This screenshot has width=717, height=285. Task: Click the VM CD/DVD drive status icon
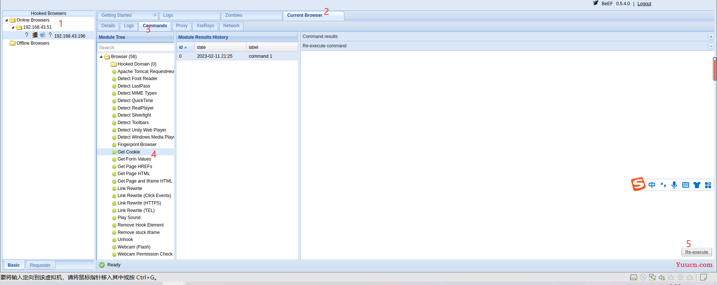tap(643, 277)
